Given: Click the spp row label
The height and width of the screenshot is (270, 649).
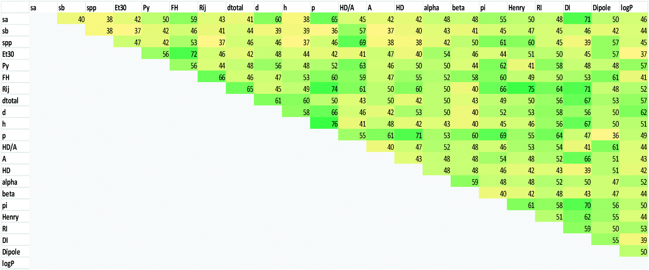Looking at the screenshot, I should click(x=7, y=42).
